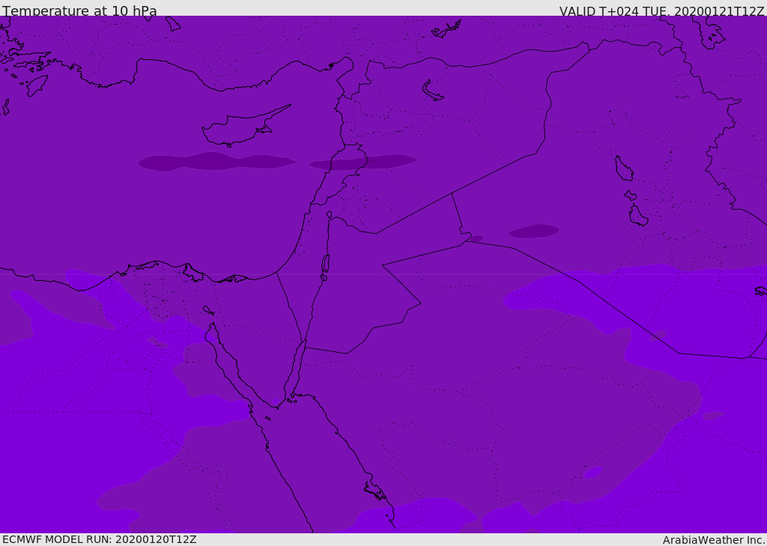Click the 'Temperature at 10 hPa' title text
Image resolution: width=767 pixels, height=546 pixels.
tap(79, 10)
